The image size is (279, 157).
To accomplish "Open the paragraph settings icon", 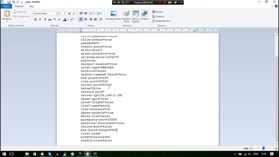I will click(101, 19).
